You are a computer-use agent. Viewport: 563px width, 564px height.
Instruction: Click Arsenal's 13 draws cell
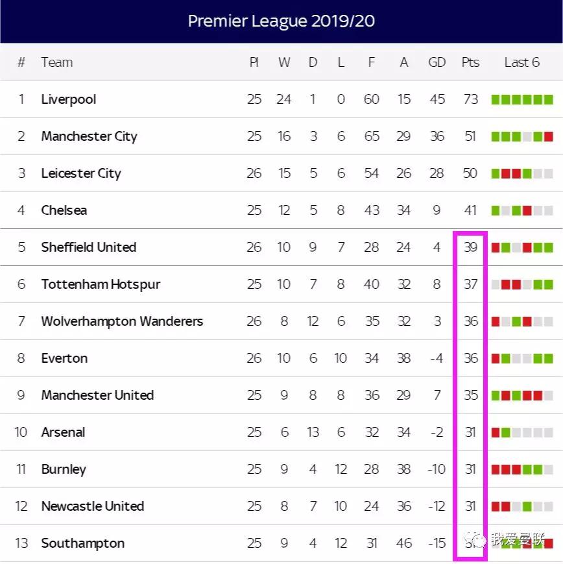[x=313, y=432]
